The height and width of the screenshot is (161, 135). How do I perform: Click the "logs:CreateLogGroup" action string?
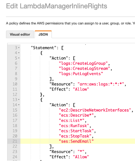tap(83, 63)
